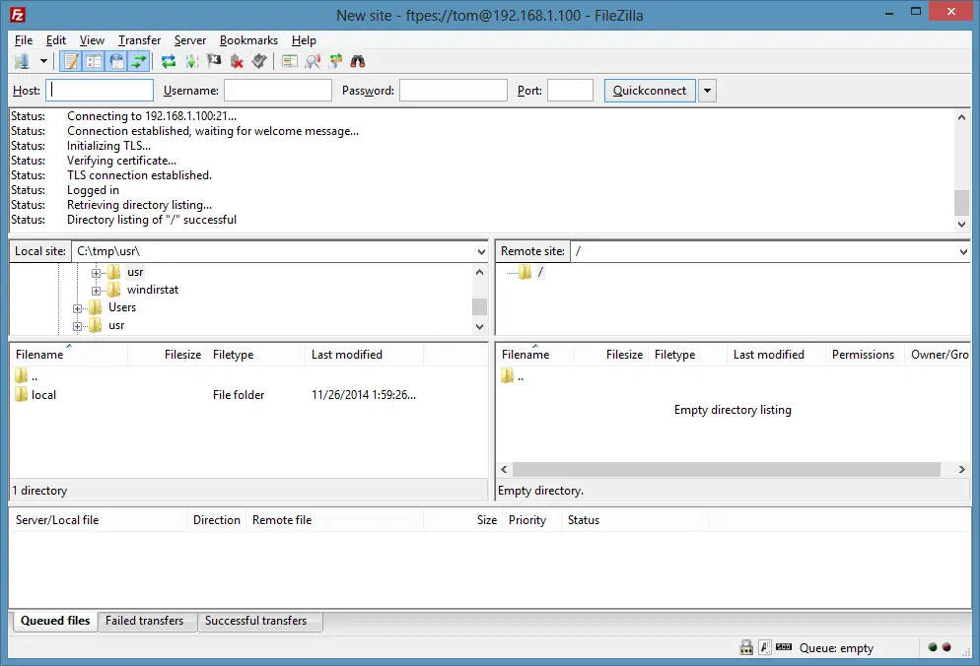Click the disconnect from server icon

pos(237,61)
